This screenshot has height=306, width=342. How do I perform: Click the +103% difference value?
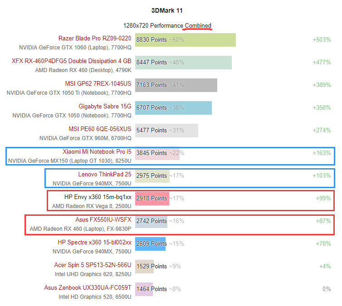(x=322, y=176)
